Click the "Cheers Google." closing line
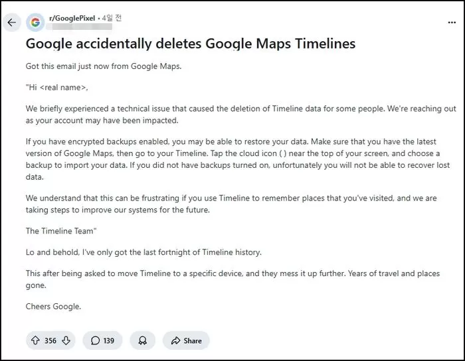465x361 pixels. (x=53, y=306)
